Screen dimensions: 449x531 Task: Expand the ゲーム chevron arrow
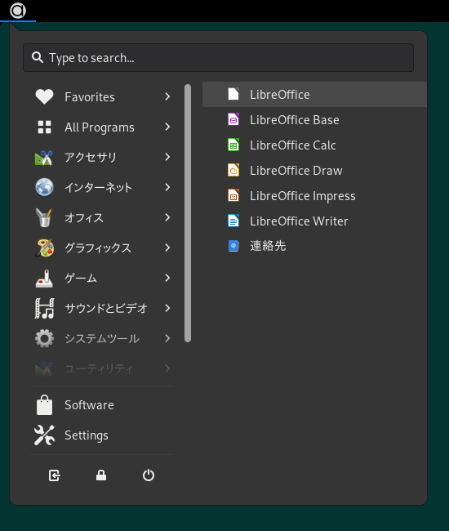tap(167, 278)
